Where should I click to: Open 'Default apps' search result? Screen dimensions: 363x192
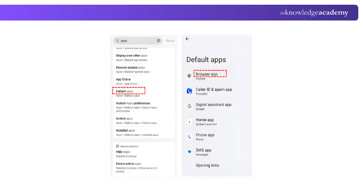pyautogui.click(x=143, y=93)
